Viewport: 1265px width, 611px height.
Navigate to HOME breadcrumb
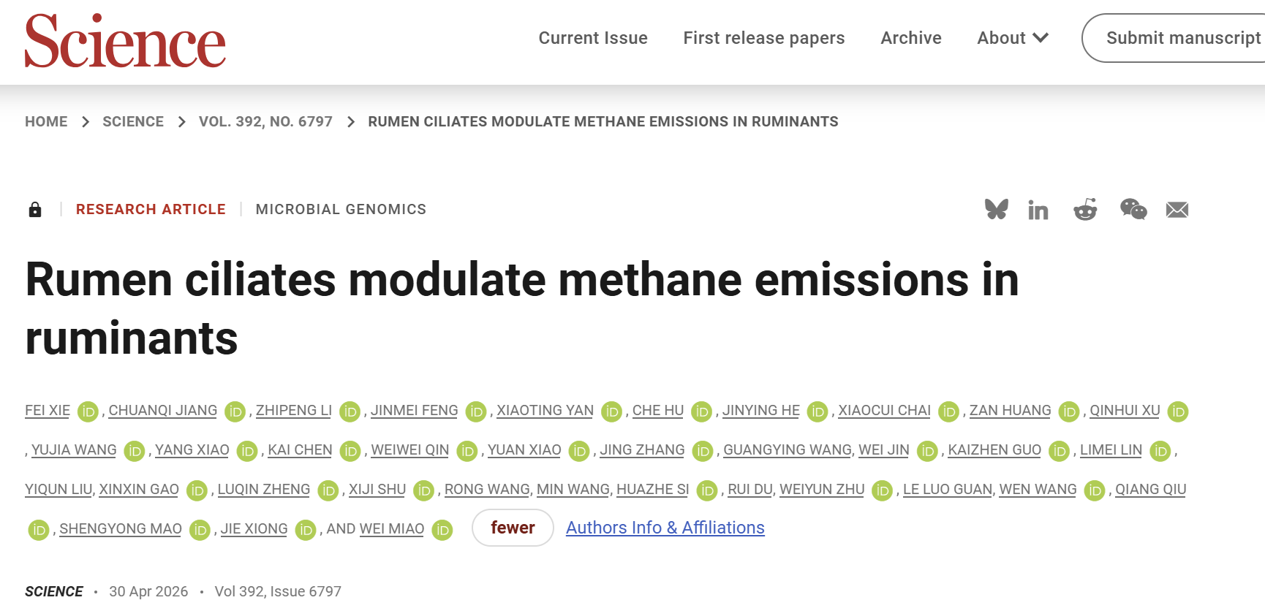tap(46, 121)
